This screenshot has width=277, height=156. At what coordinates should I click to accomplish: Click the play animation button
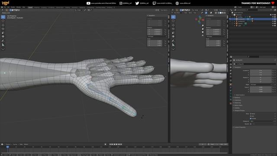pos(117,144)
